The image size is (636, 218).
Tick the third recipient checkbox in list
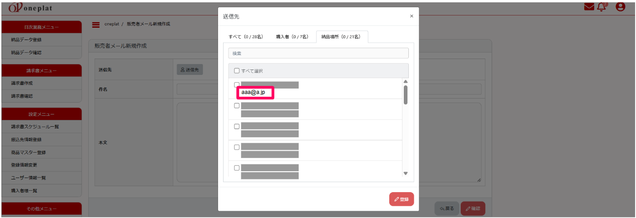pos(237,126)
